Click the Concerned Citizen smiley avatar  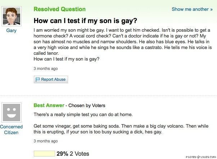coord(12,112)
